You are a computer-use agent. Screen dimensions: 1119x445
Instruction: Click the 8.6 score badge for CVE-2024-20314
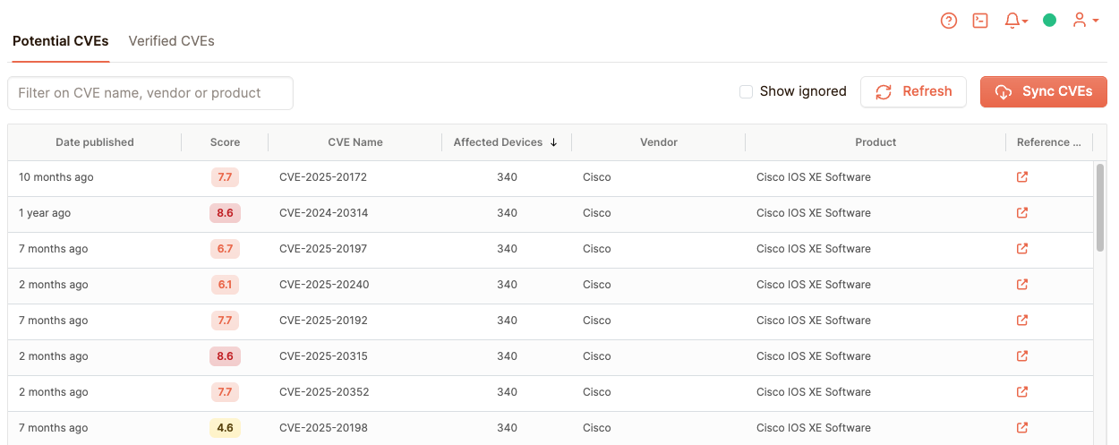pyautogui.click(x=225, y=213)
